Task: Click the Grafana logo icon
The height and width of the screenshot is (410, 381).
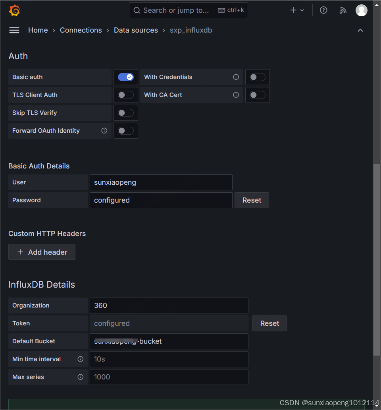Action: (14, 10)
